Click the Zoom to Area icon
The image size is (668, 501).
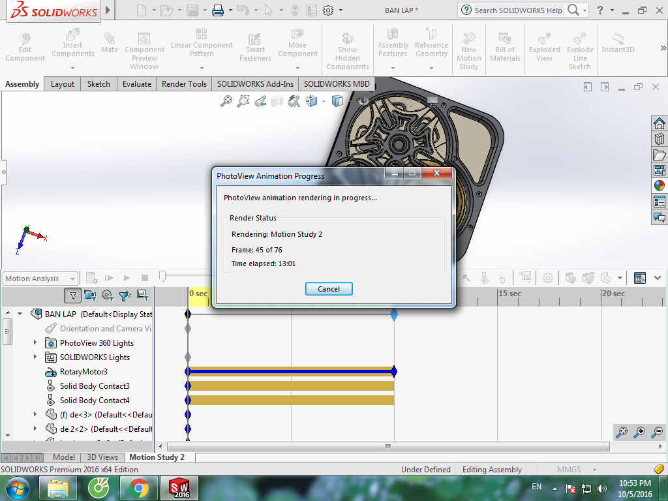click(x=243, y=101)
